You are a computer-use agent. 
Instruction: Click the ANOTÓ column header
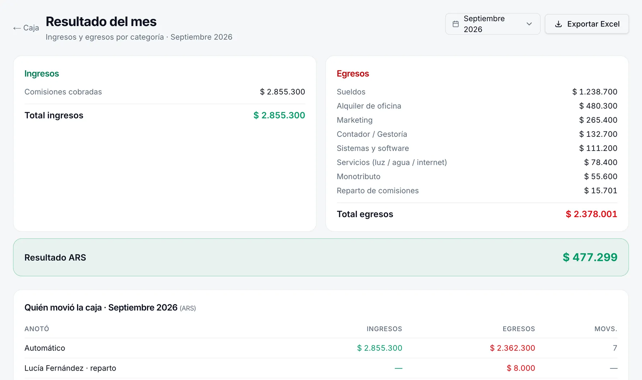37,329
